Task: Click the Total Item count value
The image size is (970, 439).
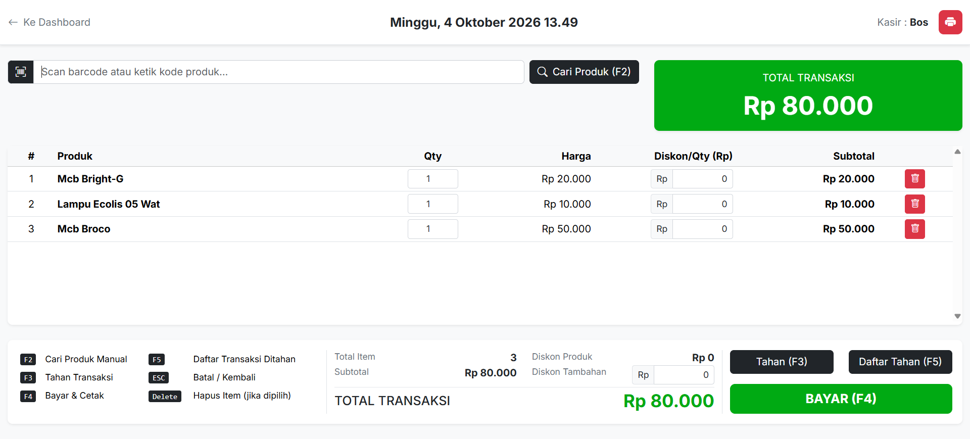Action: [513, 358]
